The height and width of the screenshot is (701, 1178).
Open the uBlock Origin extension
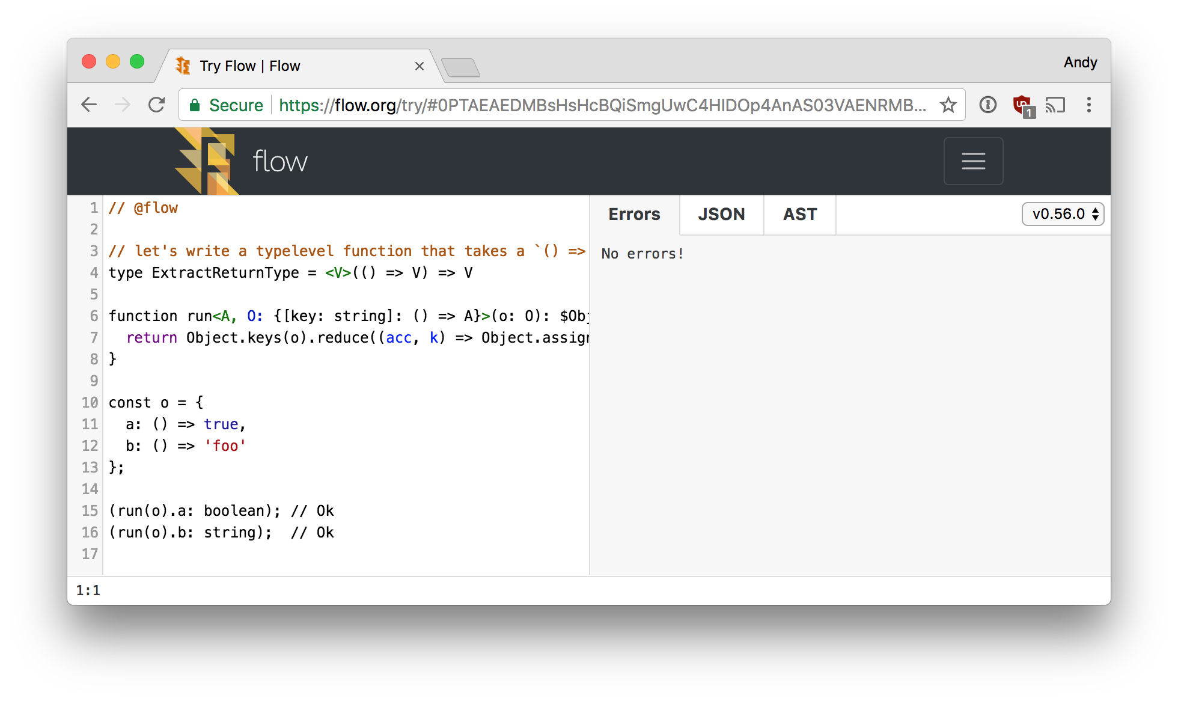click(1022, 104)
